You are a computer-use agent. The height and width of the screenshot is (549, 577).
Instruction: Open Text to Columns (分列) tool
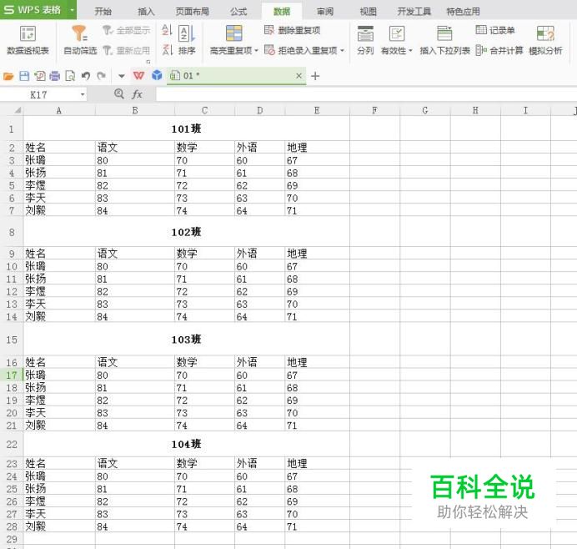pos(365,41)
